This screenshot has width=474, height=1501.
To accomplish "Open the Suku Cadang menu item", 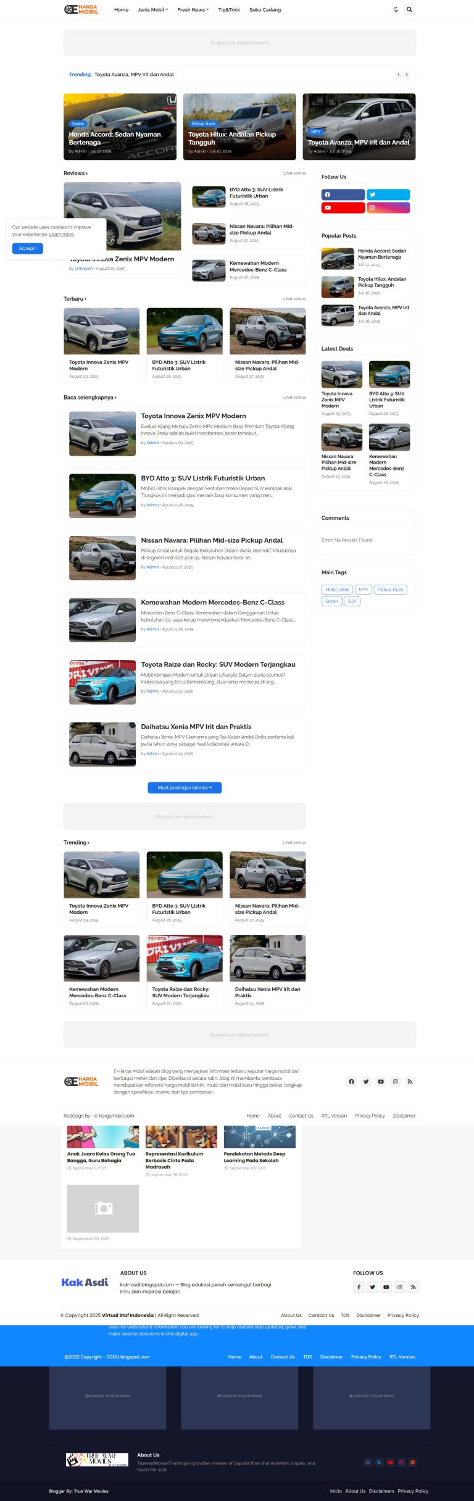I will 265,10.
